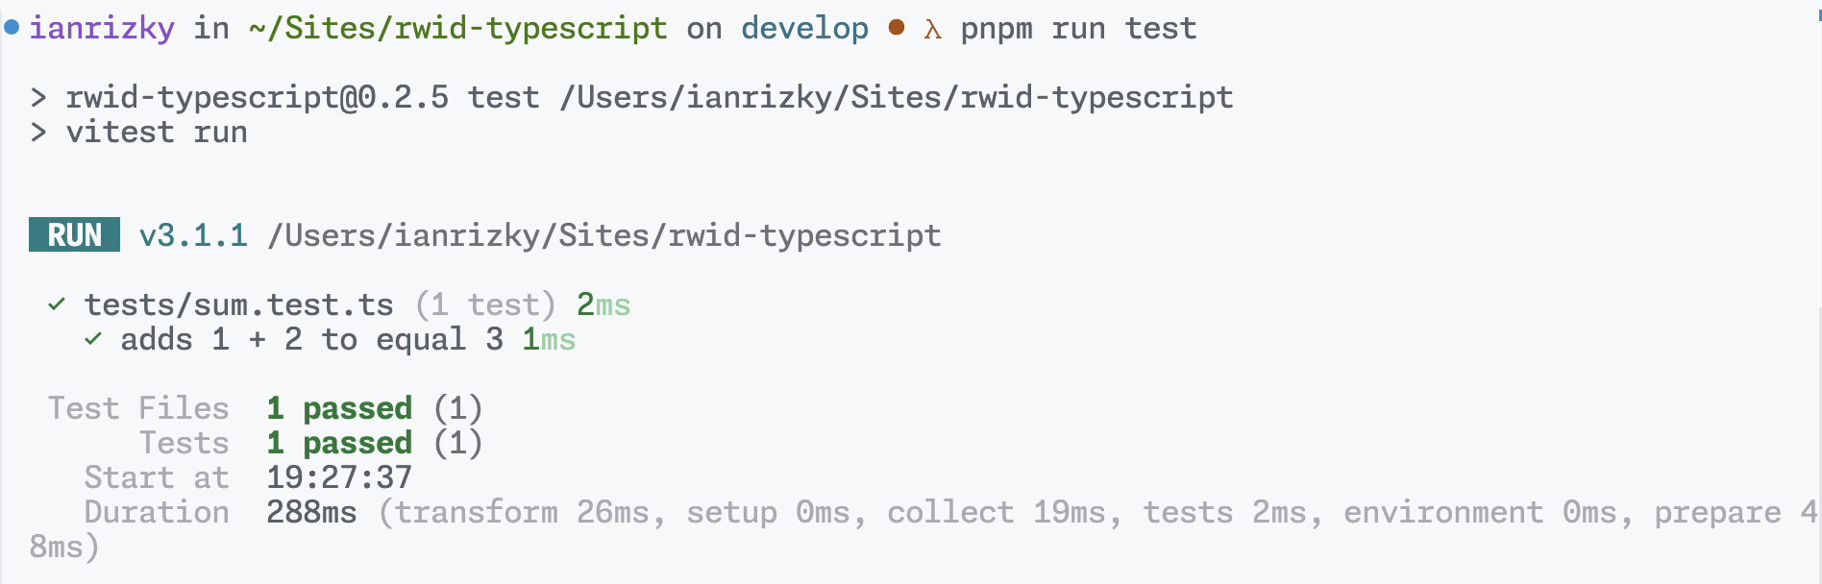
Task: Click the lambda prompt symbol
Action: tap(932, 30)
